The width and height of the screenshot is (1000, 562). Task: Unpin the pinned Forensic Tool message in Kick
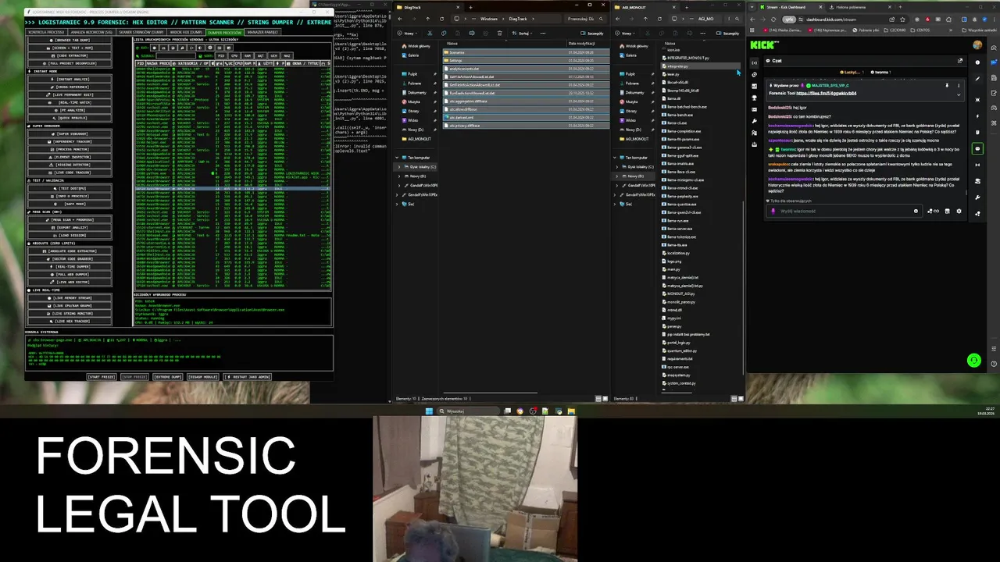947,85
